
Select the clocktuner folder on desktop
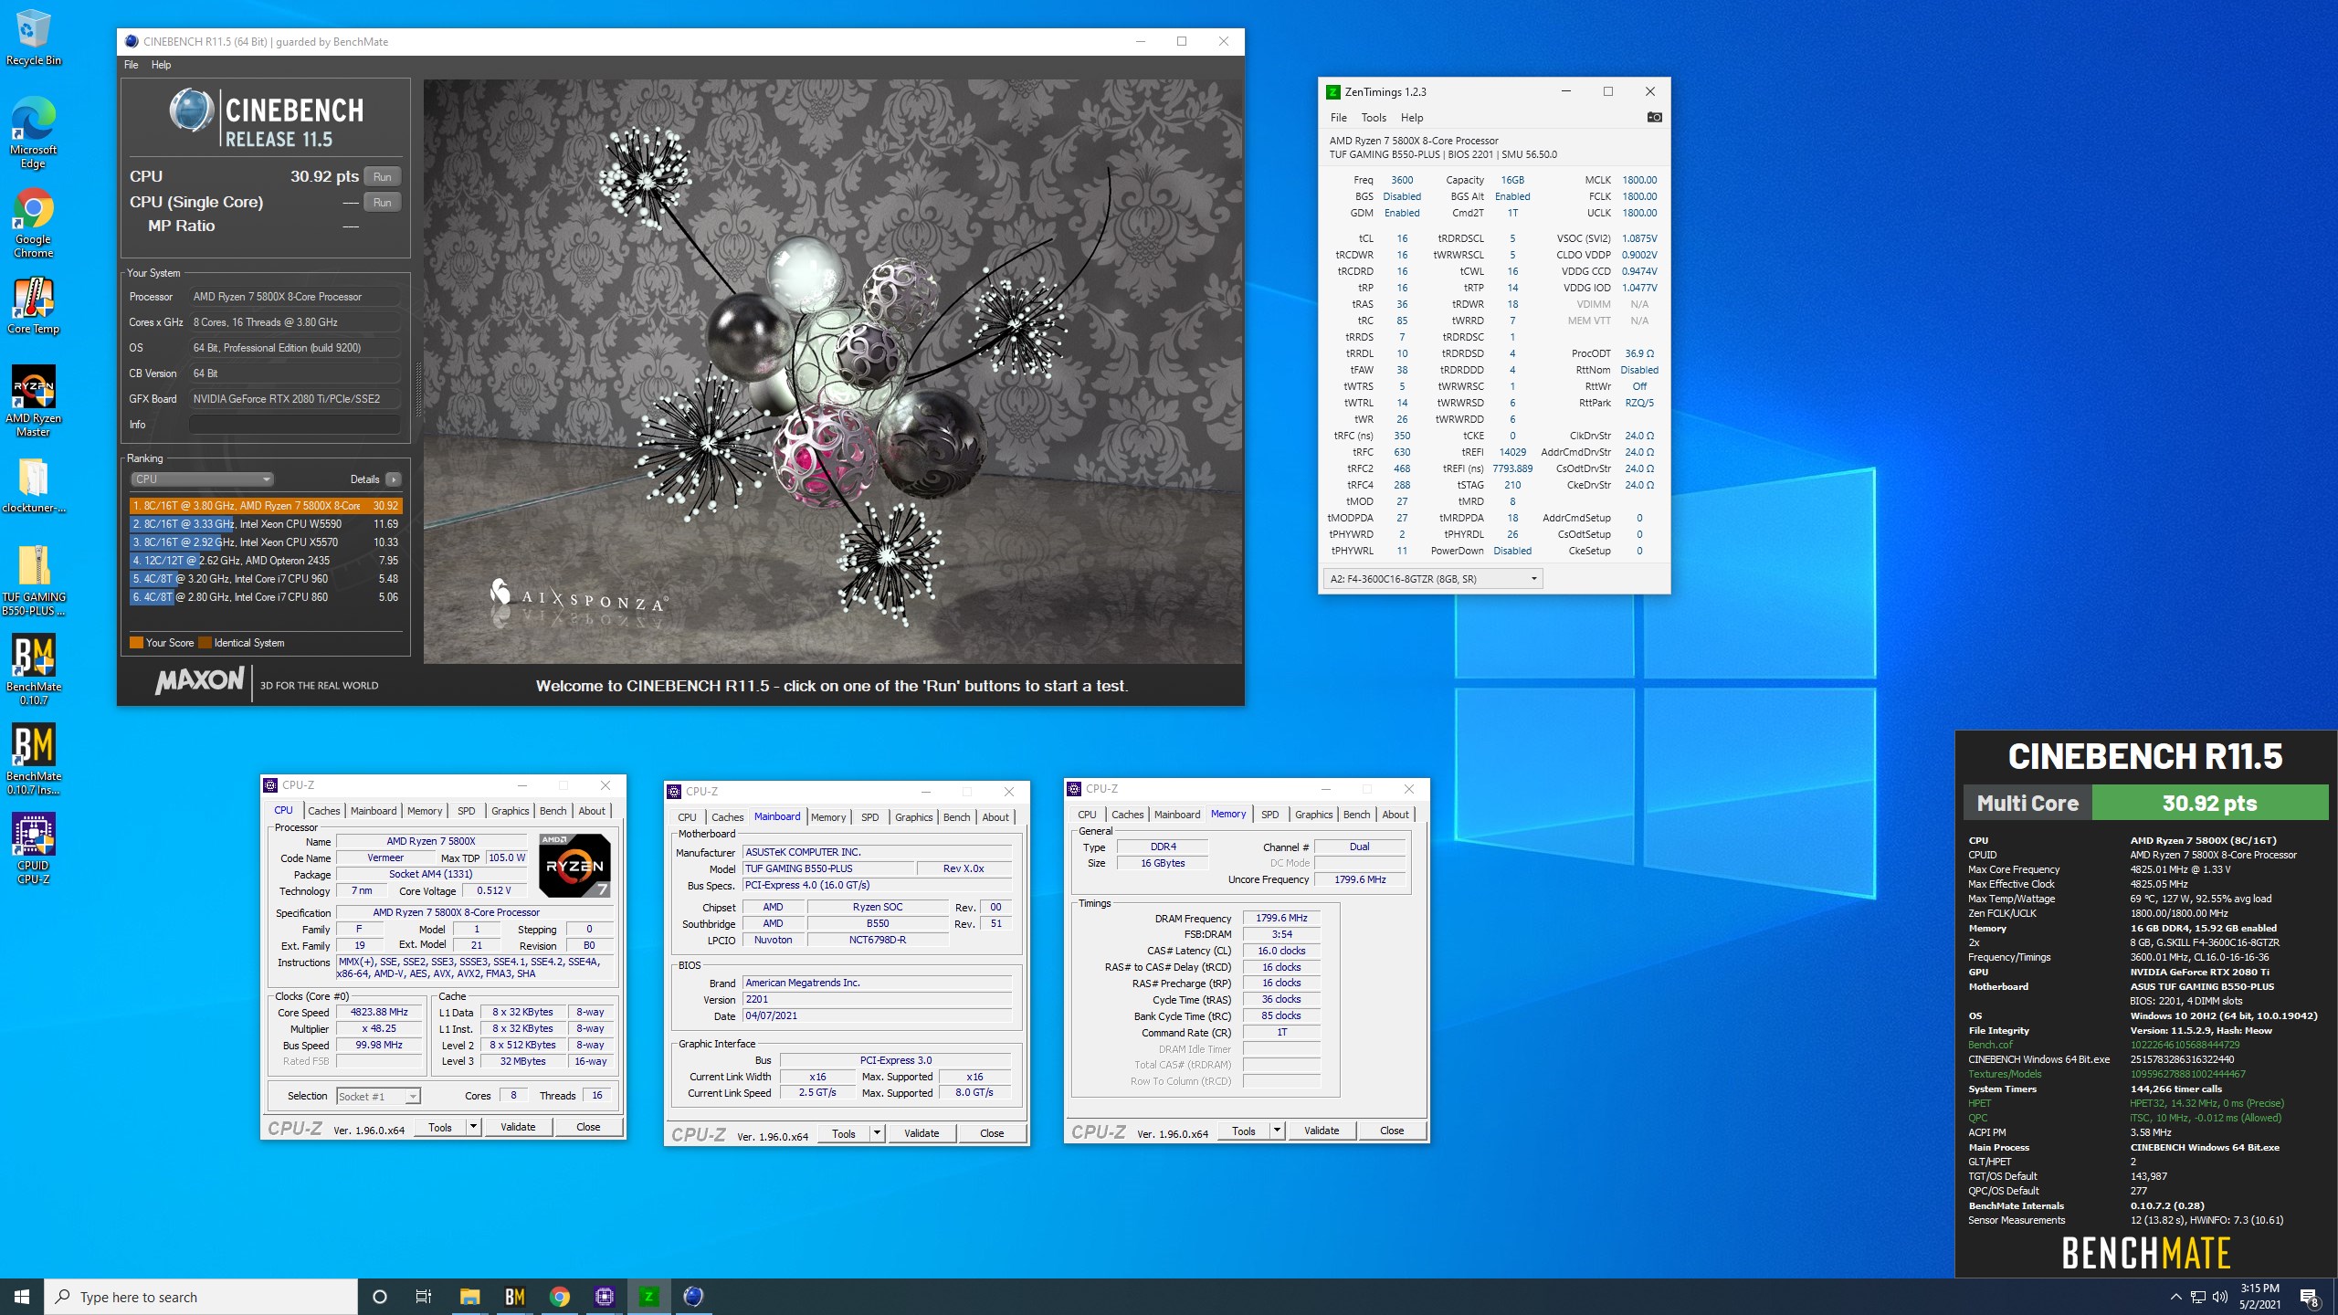point(34,485)
